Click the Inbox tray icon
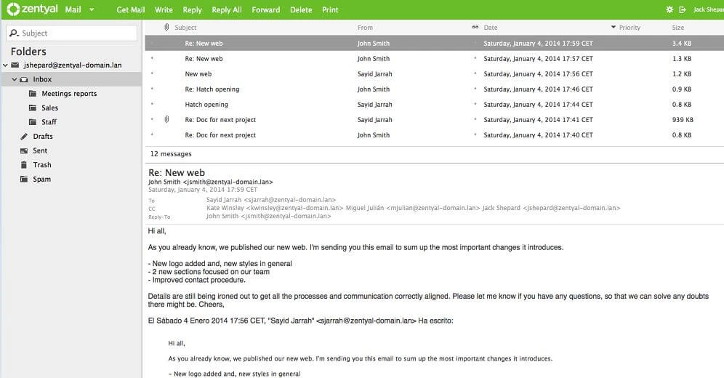Image resolution: width=724 pixels, height=378 pixels. (x=23, y=79)
